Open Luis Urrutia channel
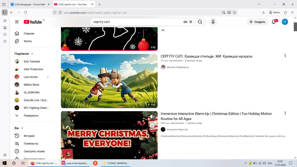297x167 pixels. point(32,77)
